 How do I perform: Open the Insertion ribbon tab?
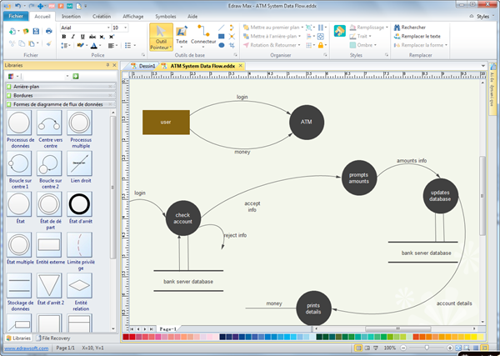[72, 16]
